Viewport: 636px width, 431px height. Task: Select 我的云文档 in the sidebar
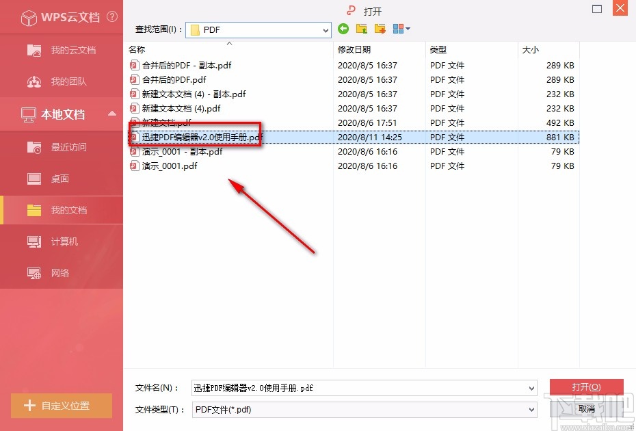pyautogui.click(x=62, y=49)
